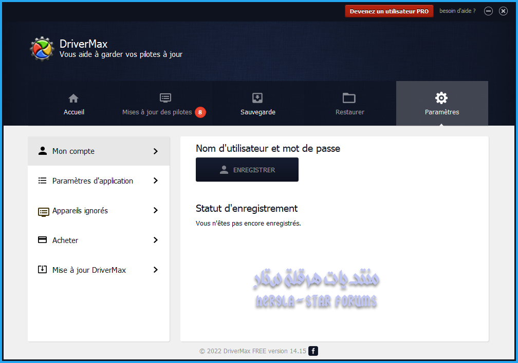Image resolution: width=518 pixels, height=363 pixels.
Task: Minimize the DriverMax window
Action: (x=488, y=11)
